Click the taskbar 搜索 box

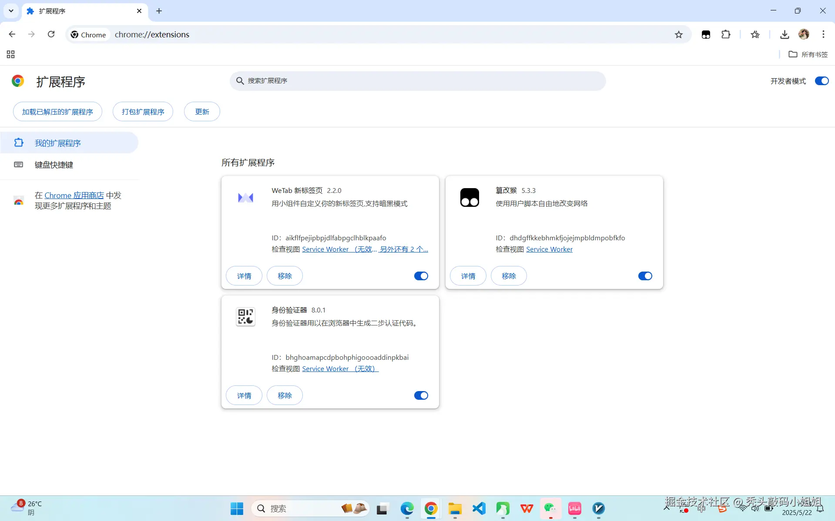pos(310,508)
